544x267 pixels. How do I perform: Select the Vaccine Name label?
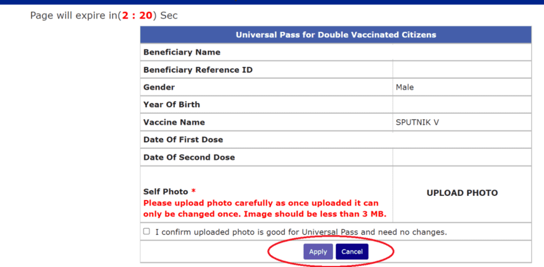tap(174, 122)
